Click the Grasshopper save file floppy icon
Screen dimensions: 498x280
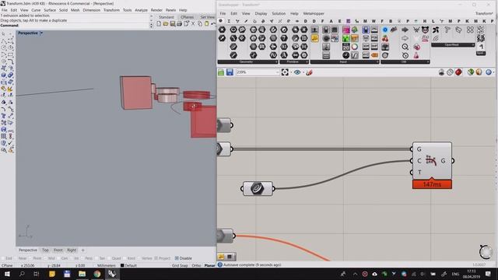tap(230, 72)
